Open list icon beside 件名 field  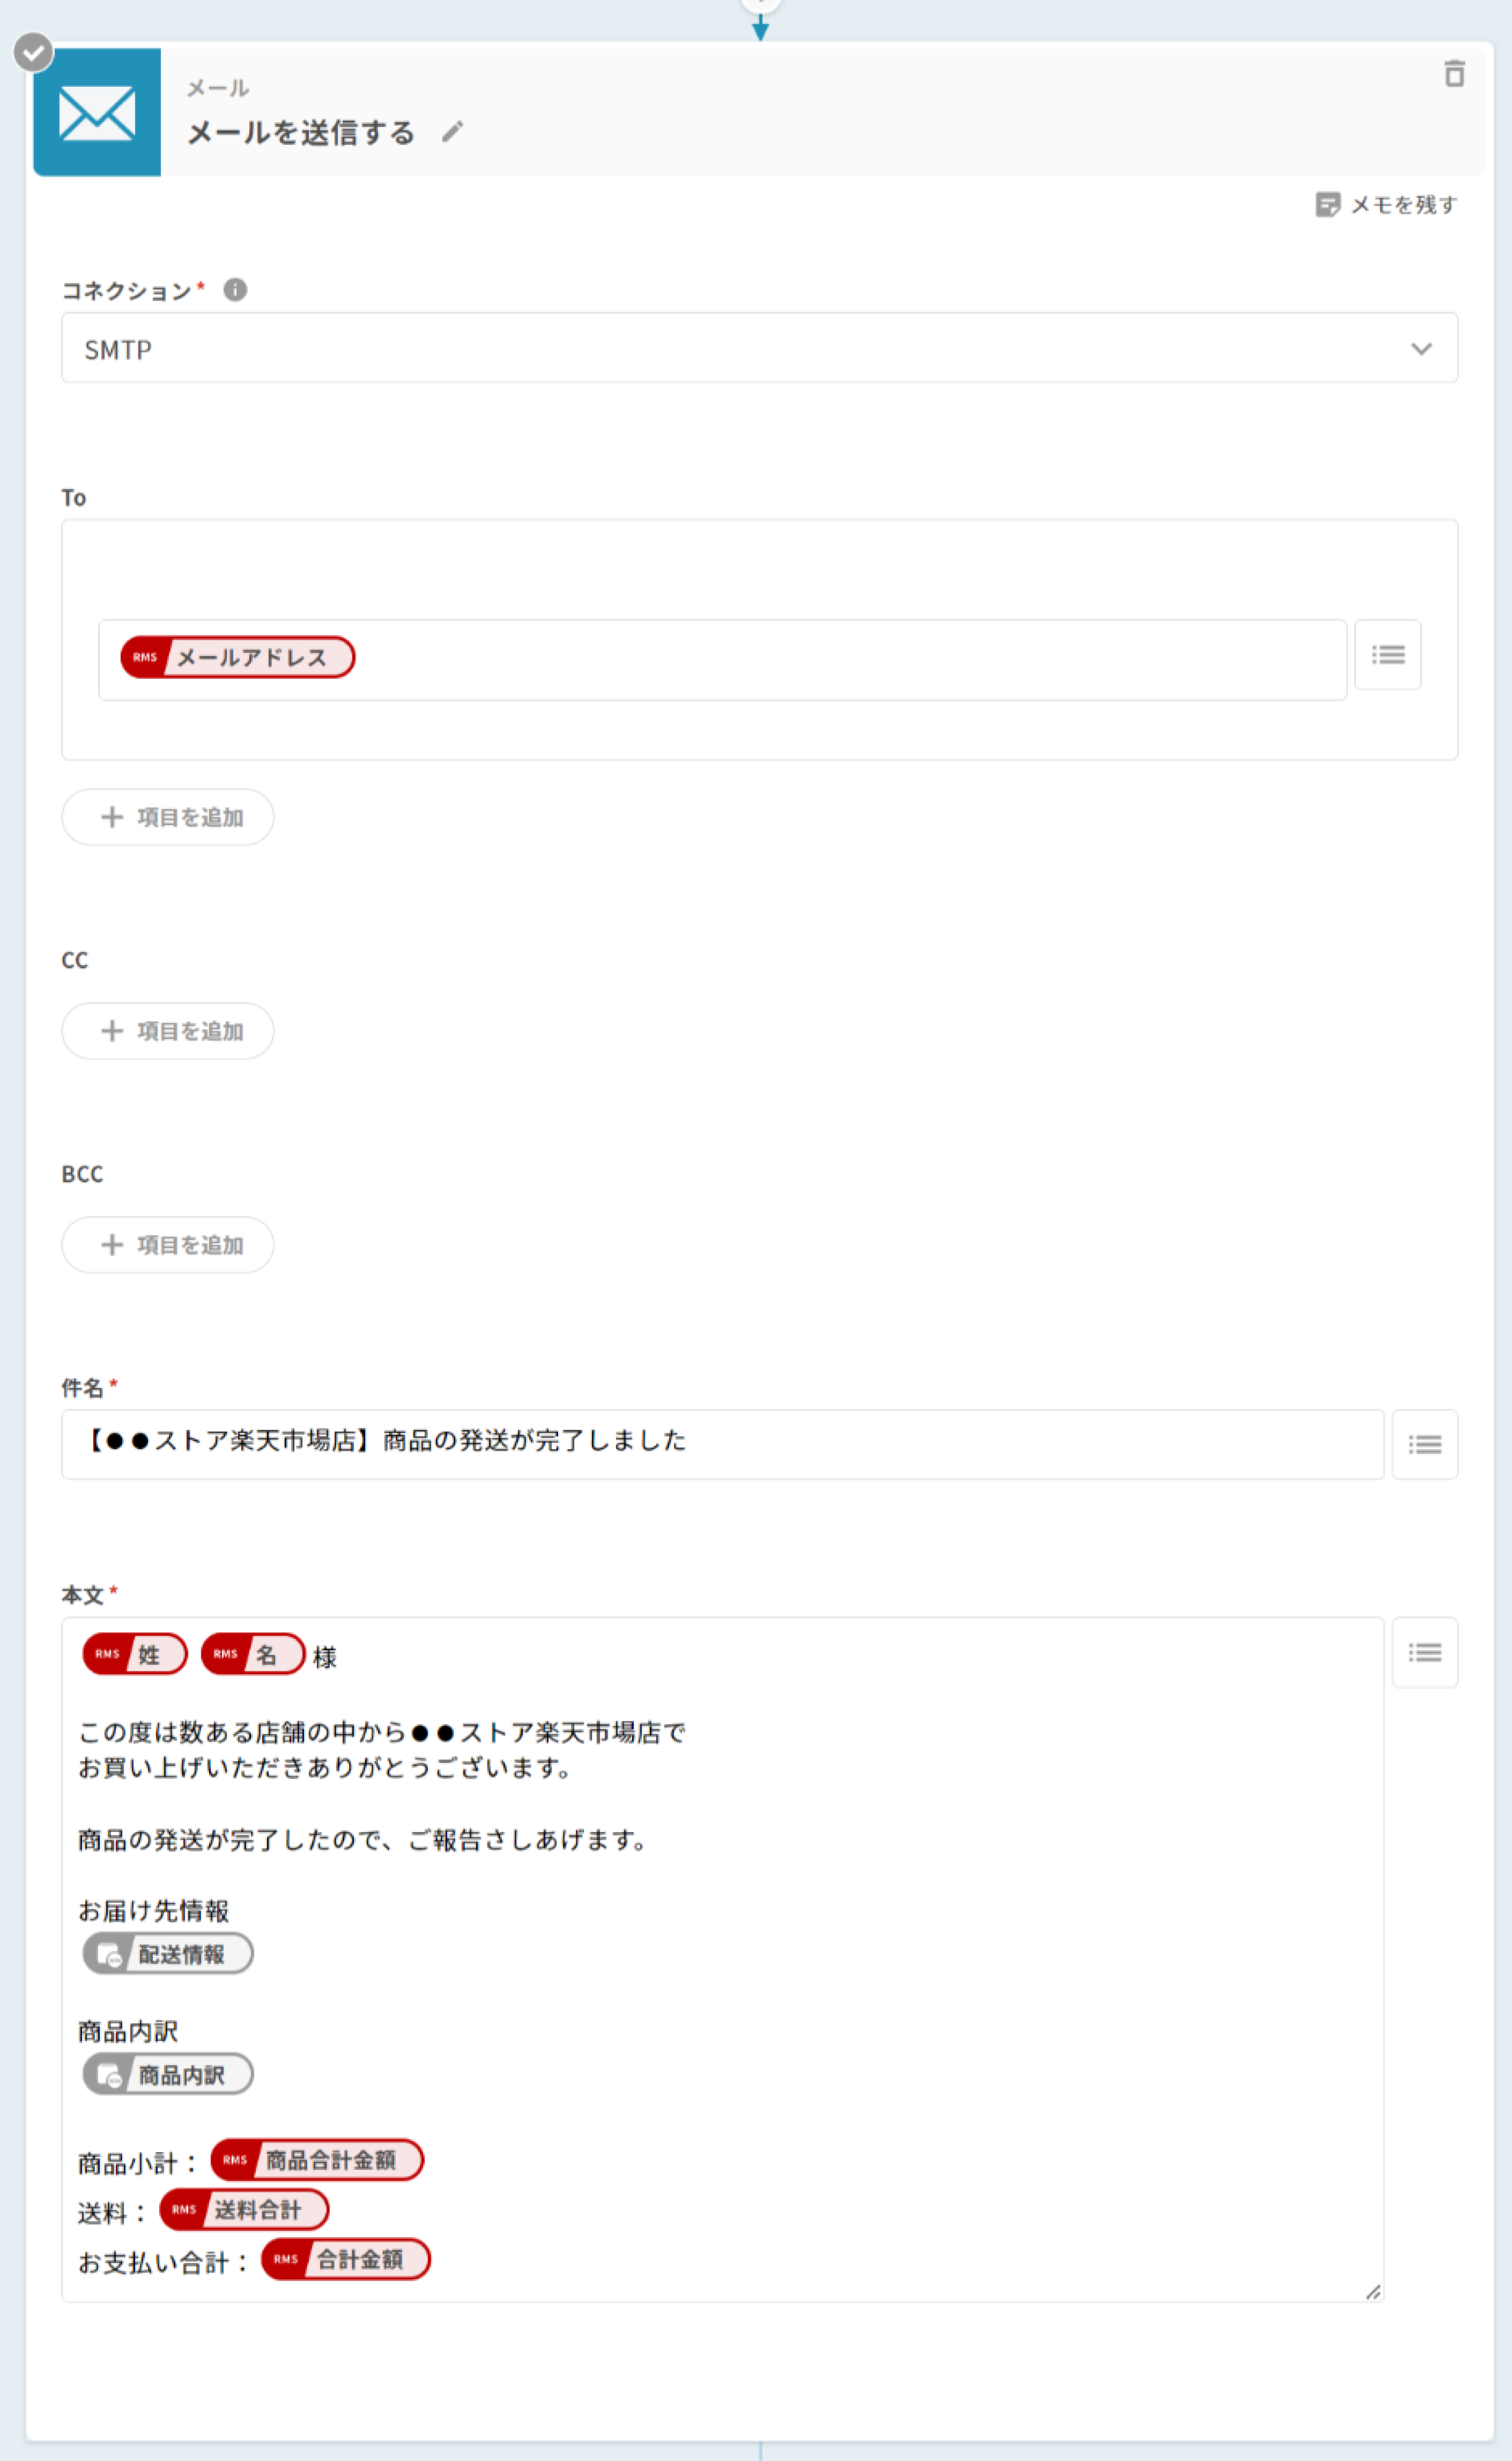(x=1424, y=1444)
